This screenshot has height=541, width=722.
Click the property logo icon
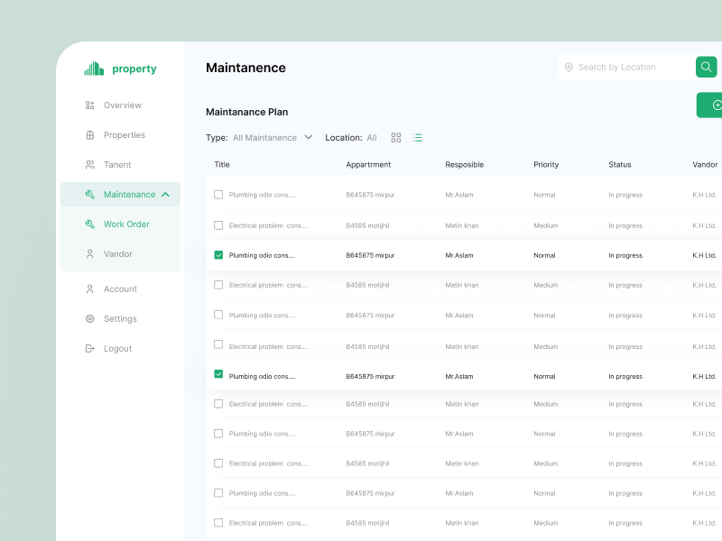(94, 69)
